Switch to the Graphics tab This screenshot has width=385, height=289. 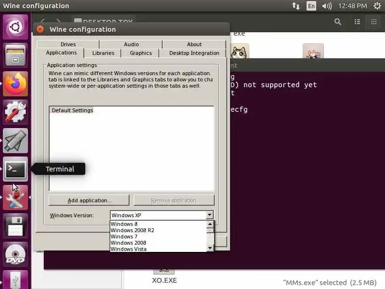point(141,53)
